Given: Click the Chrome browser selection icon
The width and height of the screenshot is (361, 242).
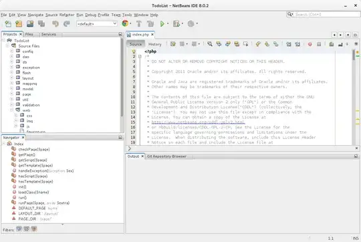Looking at the screenshot, I should click(125, 23).
